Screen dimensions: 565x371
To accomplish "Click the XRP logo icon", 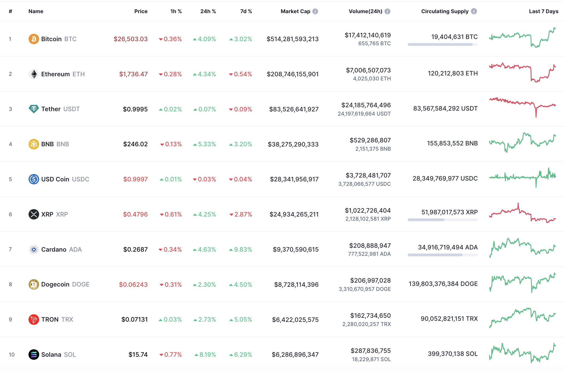I will pos(33,214).
